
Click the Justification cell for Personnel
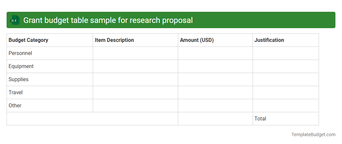286,53
